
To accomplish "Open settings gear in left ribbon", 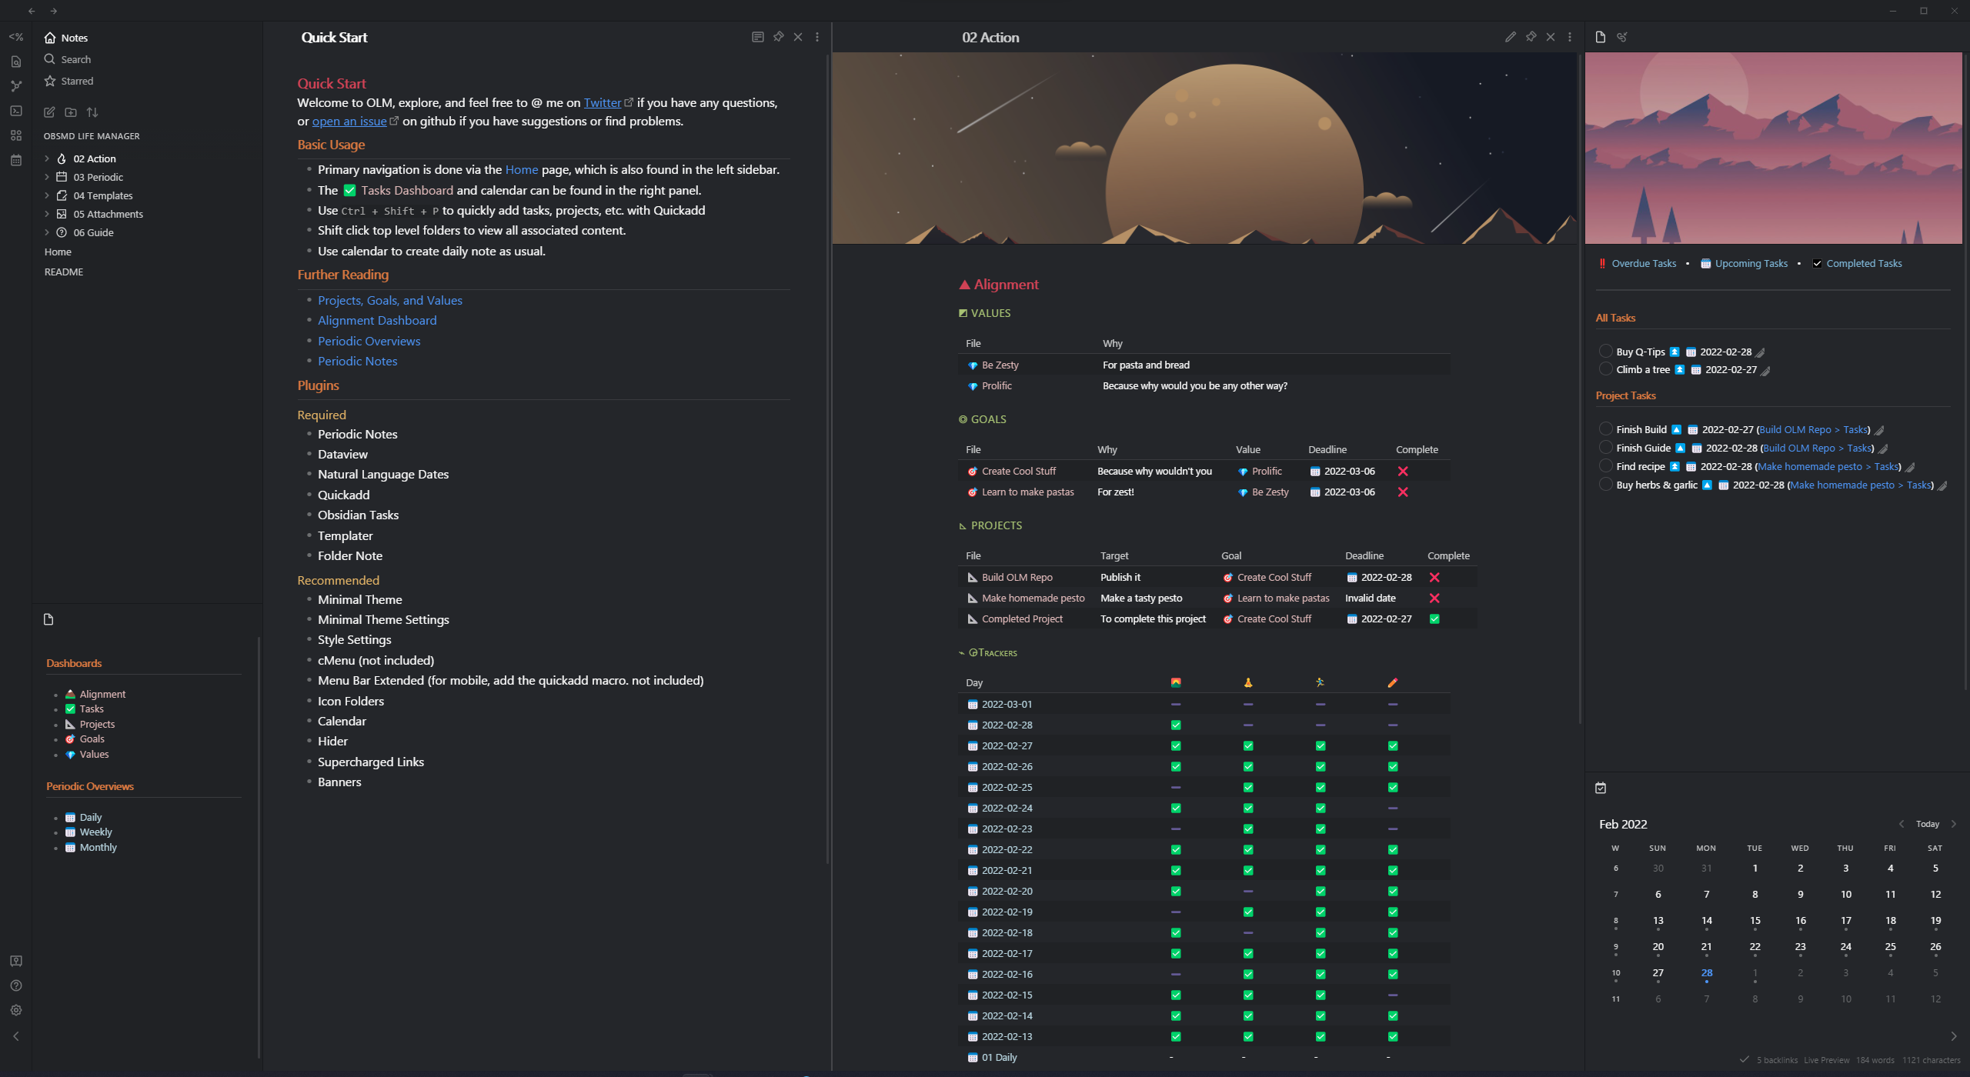I will [15, 1010].
